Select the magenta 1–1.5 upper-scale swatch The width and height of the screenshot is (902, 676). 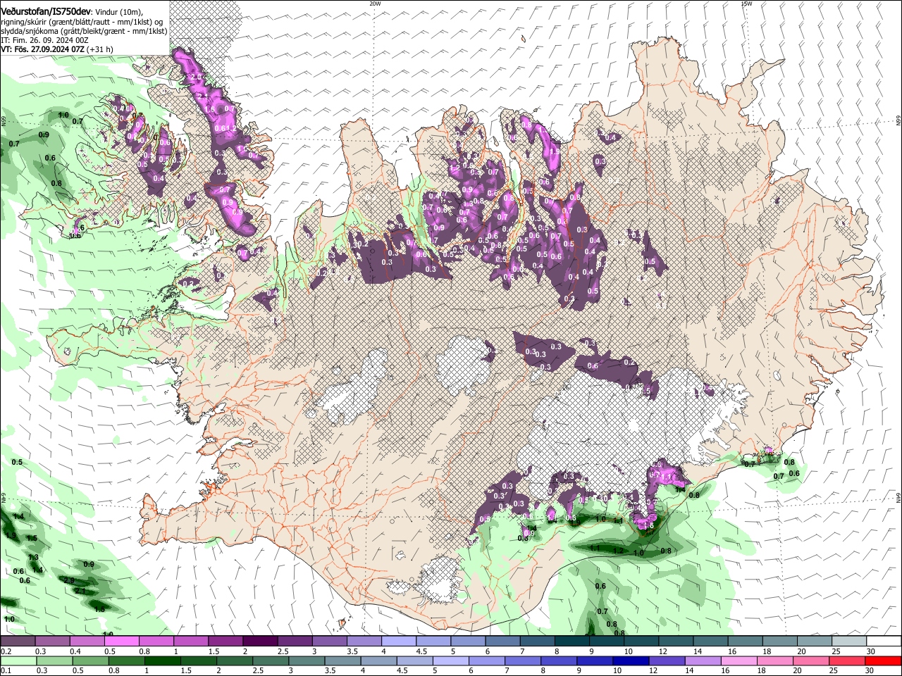click(x=191, y=641)
